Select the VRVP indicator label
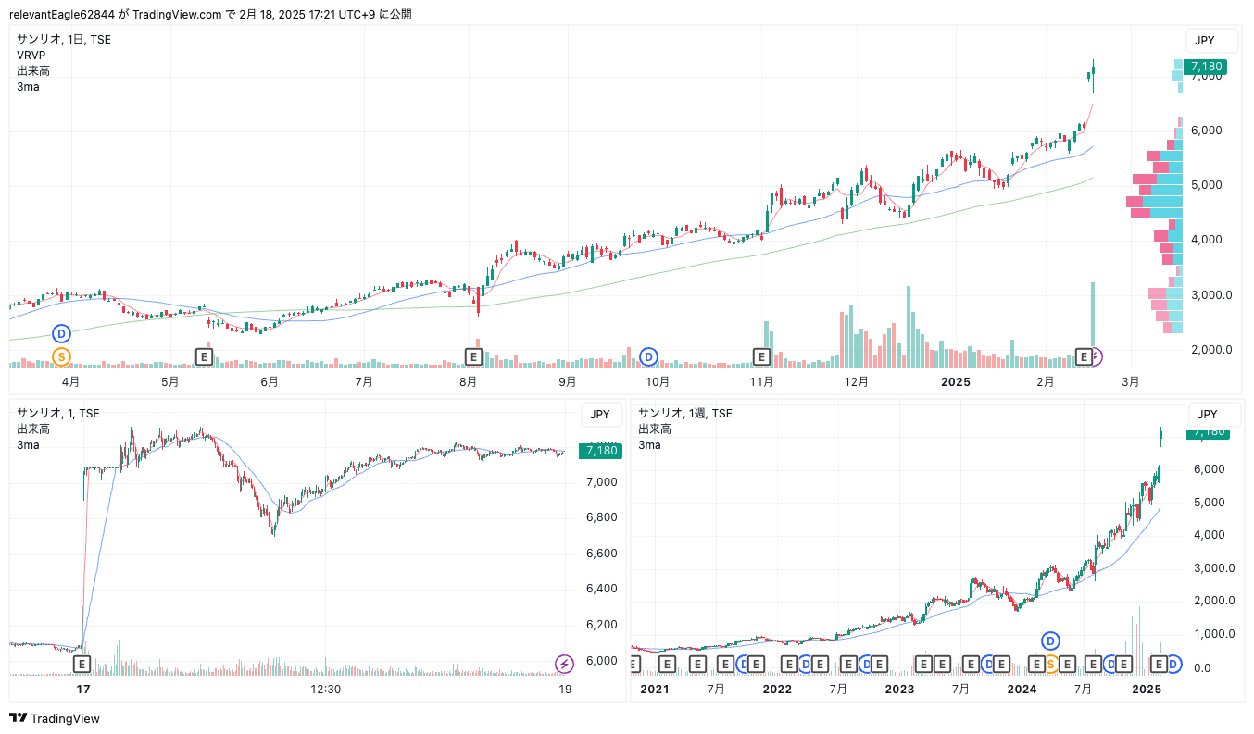Image resolution: width=1254 pixels, height=734 pixels. (31, 56)
